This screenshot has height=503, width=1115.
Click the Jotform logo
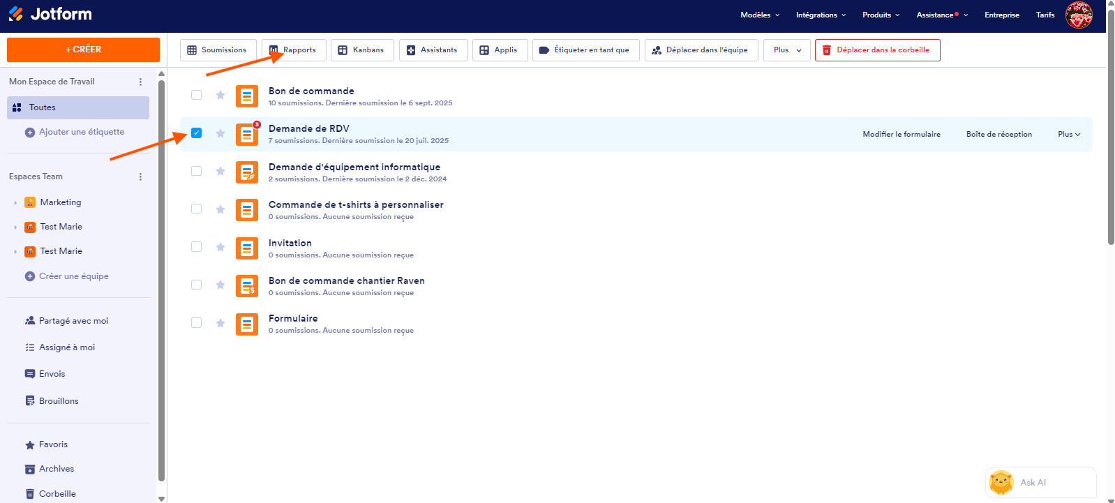click(x=50, y=14)
